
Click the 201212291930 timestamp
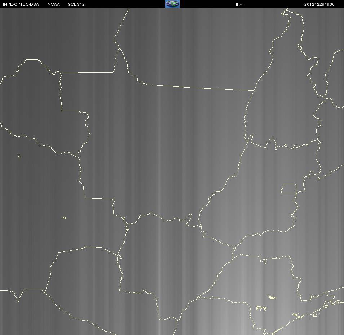pos(319,4)
